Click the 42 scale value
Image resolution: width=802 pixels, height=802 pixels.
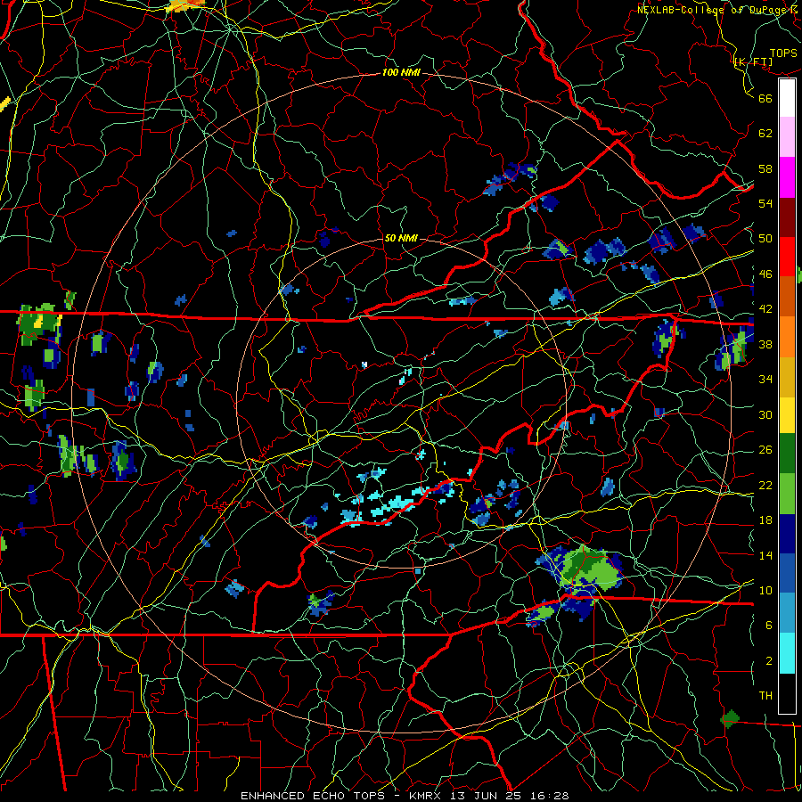tap(765, 309)
